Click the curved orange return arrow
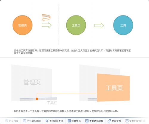Screen dimensions: 149x124 46,18
